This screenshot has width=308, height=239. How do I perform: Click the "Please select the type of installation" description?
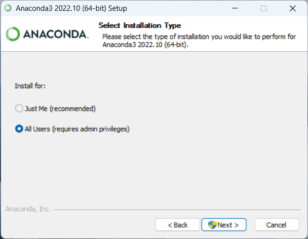tap(199, 40)
